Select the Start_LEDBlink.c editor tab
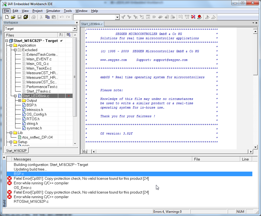This screenshot has height=216, width=261. (x=92, y=24)
